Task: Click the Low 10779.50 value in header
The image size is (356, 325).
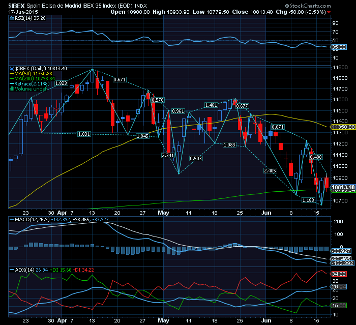Action: point(211,12)
